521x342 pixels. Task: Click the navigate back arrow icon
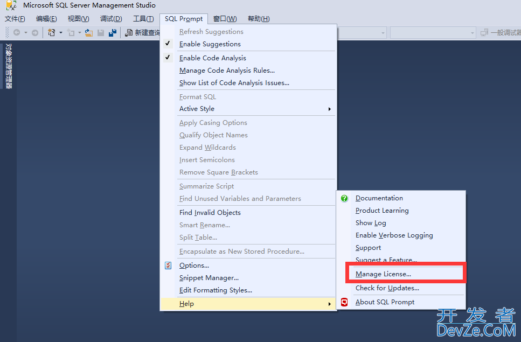pos(17,32)
